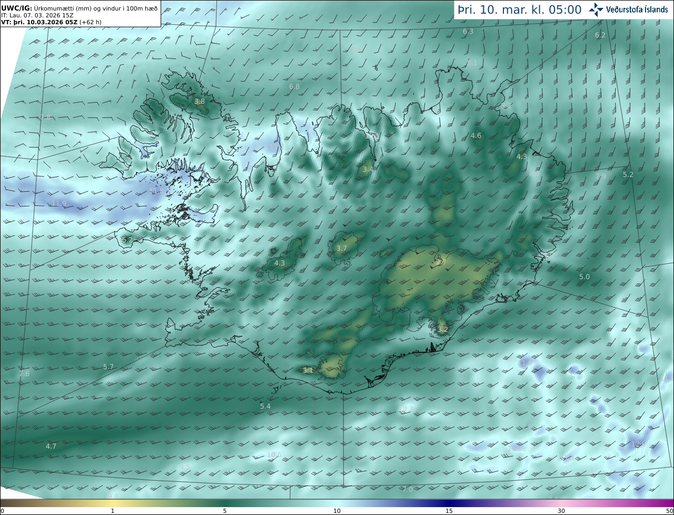Click the Veðurstofa Íslands logo icon

(596, 9)
